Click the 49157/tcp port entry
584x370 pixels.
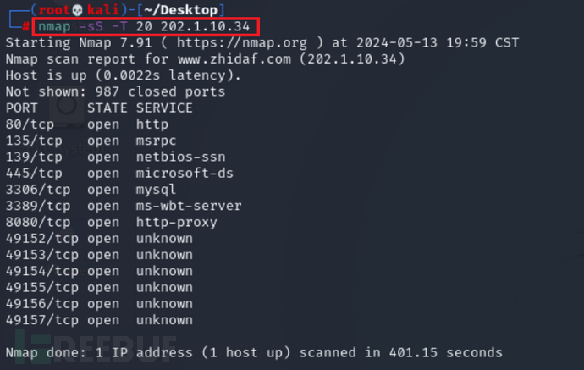click(x=42, y=320)
